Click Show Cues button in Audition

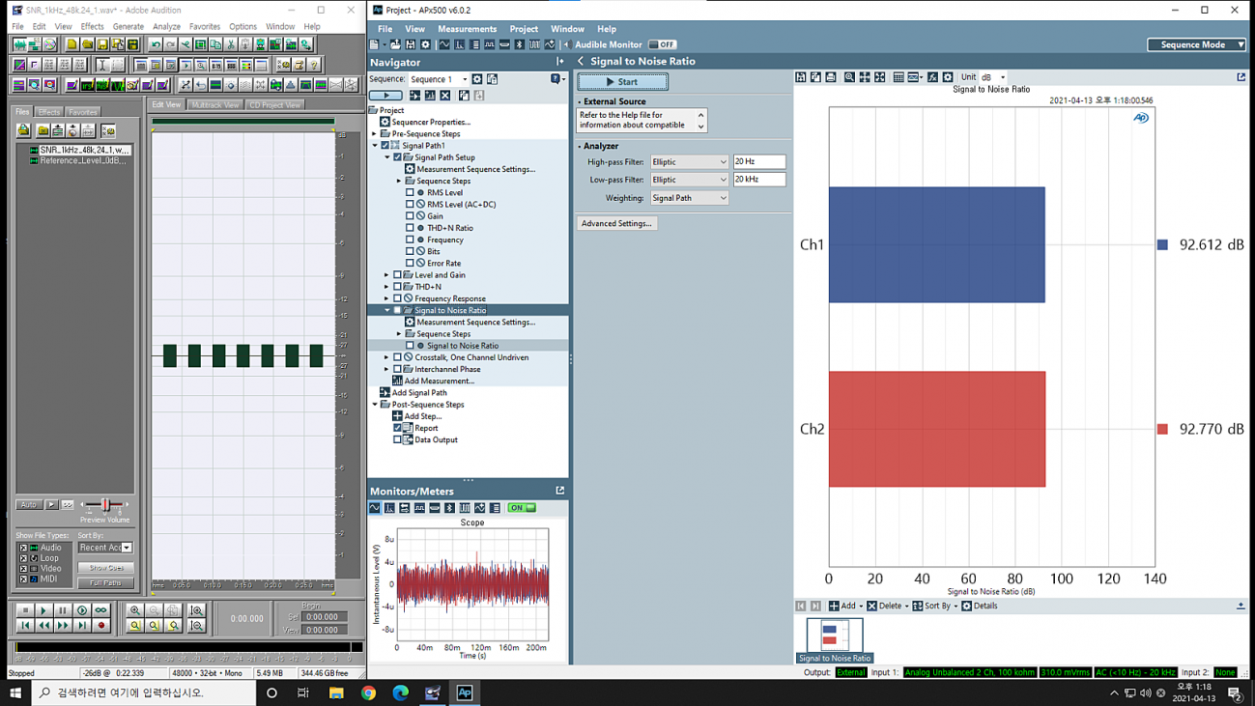click(x=105, y=568)
